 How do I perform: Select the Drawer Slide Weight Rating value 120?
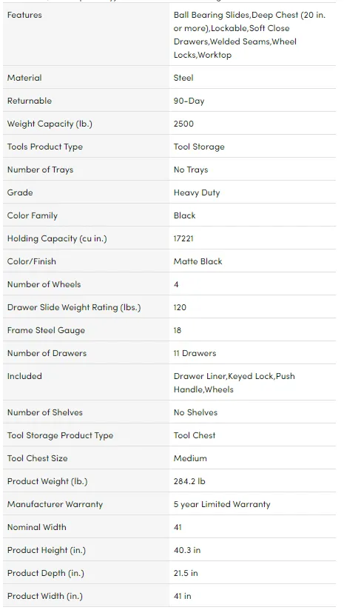pos(180,307)
